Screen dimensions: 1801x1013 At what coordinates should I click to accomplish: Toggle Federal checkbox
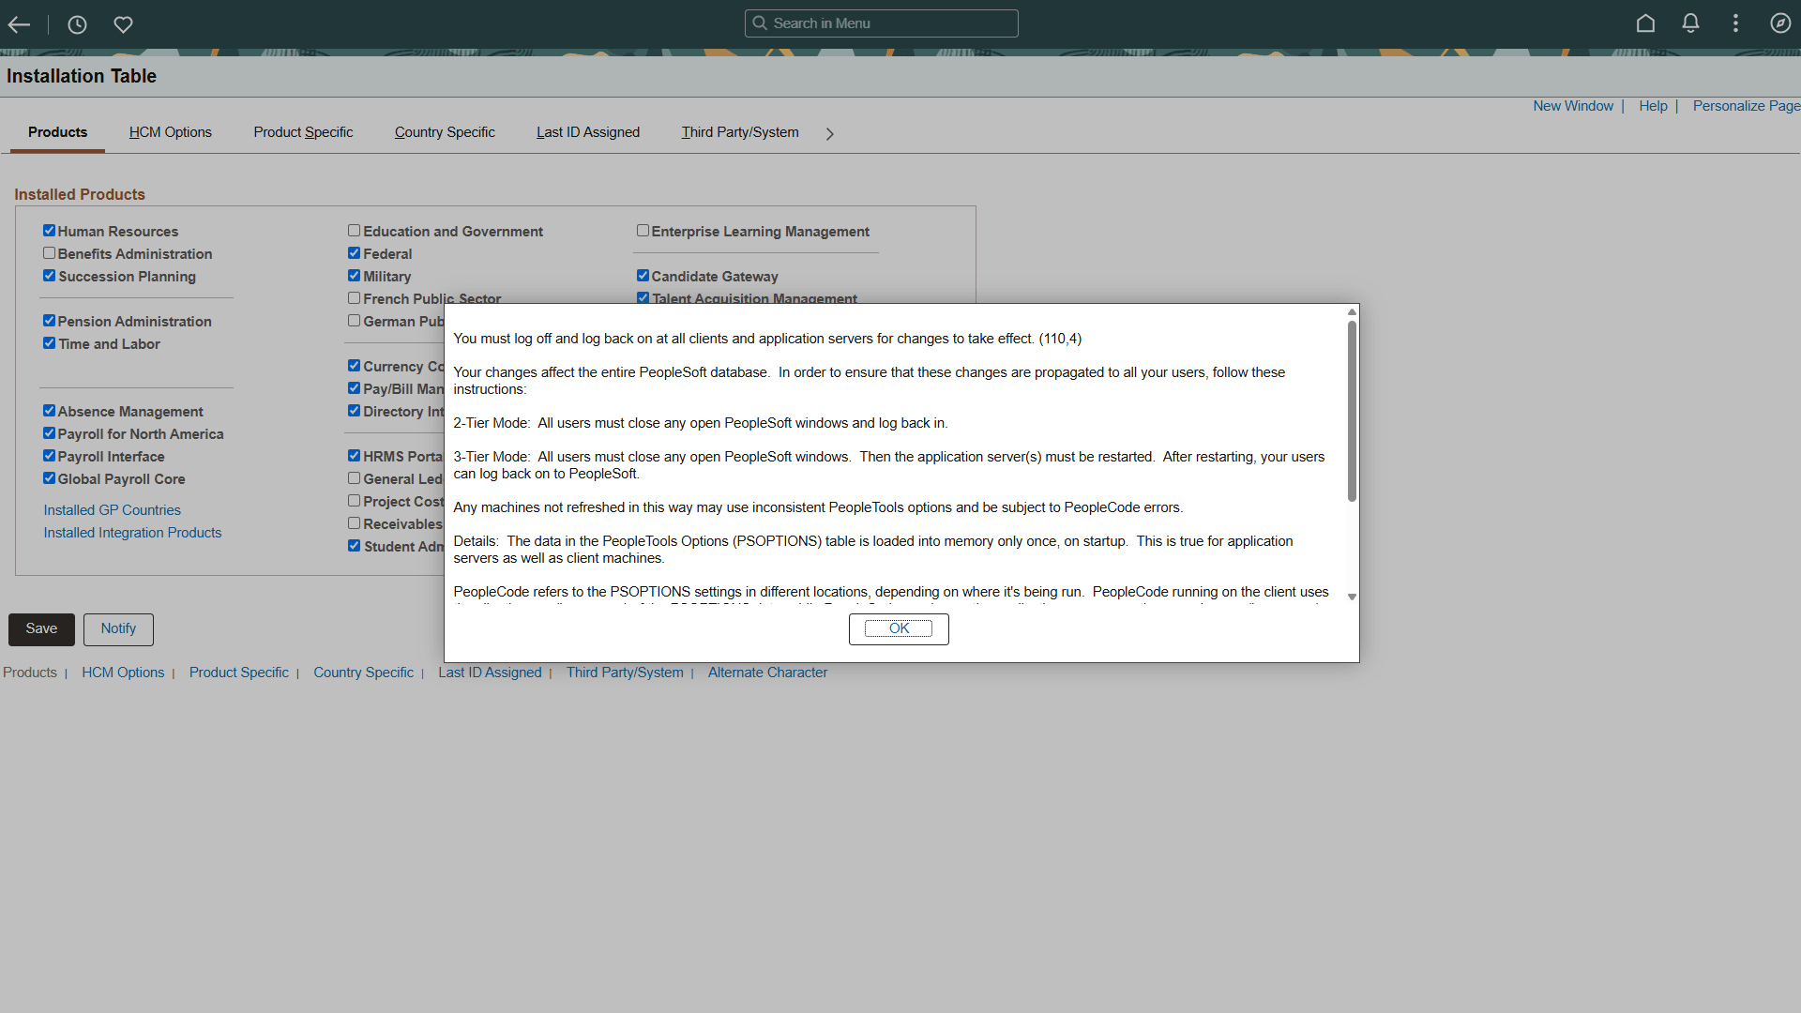pos(354,253)
